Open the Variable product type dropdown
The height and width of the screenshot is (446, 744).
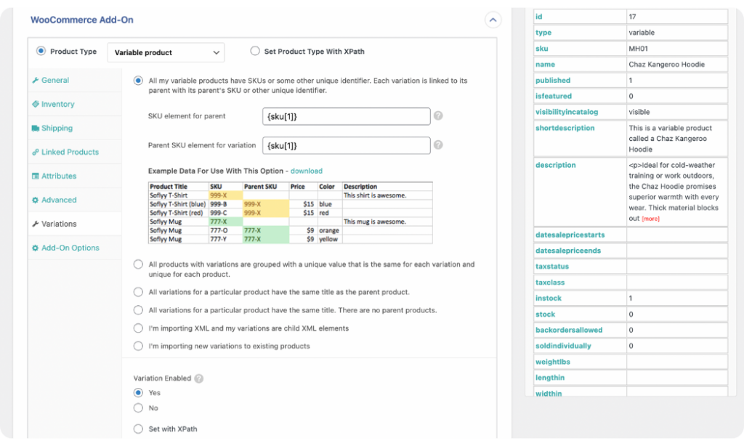[166, 53]
